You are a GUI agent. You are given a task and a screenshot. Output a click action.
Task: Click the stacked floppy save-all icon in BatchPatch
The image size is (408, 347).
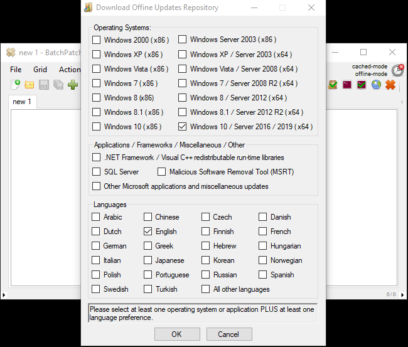click(x=58, y=85)
